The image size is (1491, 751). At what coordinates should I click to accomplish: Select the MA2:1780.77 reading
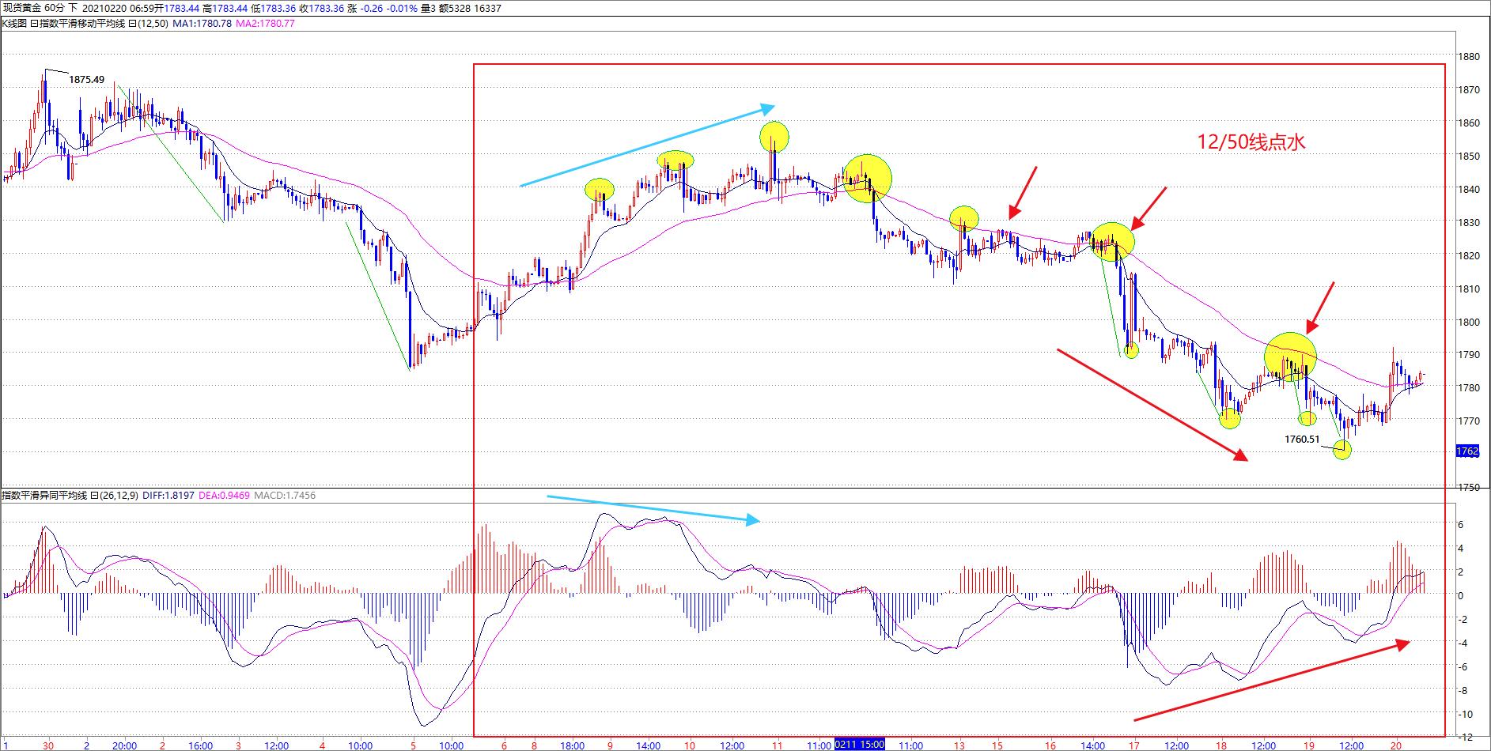coord(266,24)
